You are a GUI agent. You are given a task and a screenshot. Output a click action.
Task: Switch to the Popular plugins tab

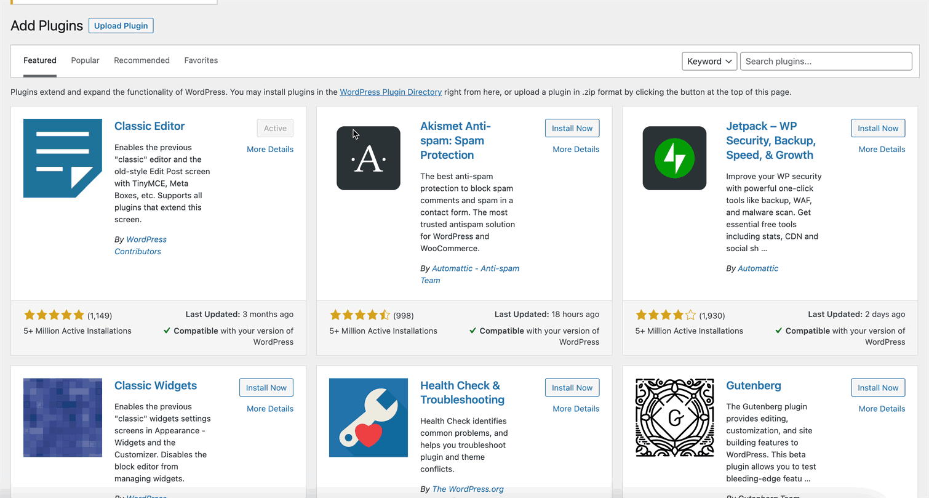[x=85, y=60]
